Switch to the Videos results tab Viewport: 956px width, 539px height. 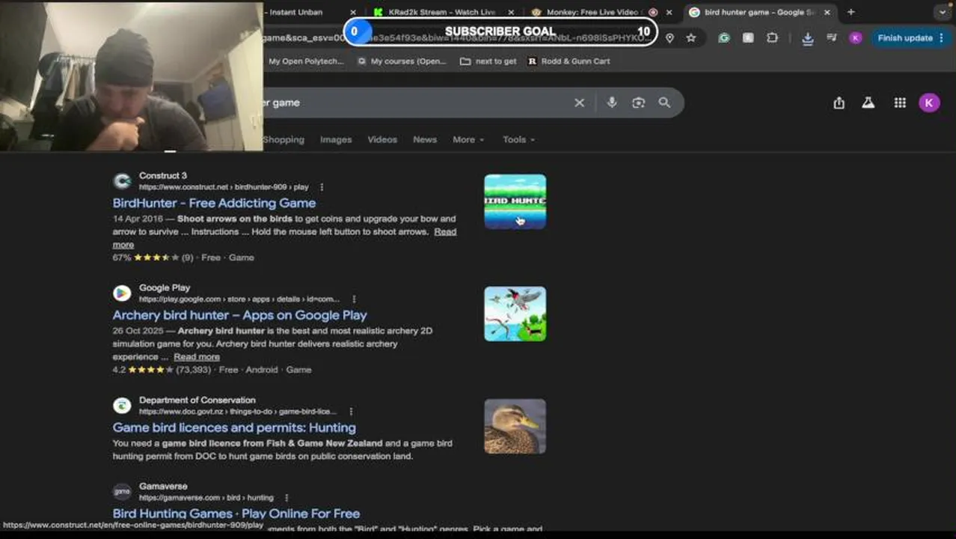tap(382, 139)
